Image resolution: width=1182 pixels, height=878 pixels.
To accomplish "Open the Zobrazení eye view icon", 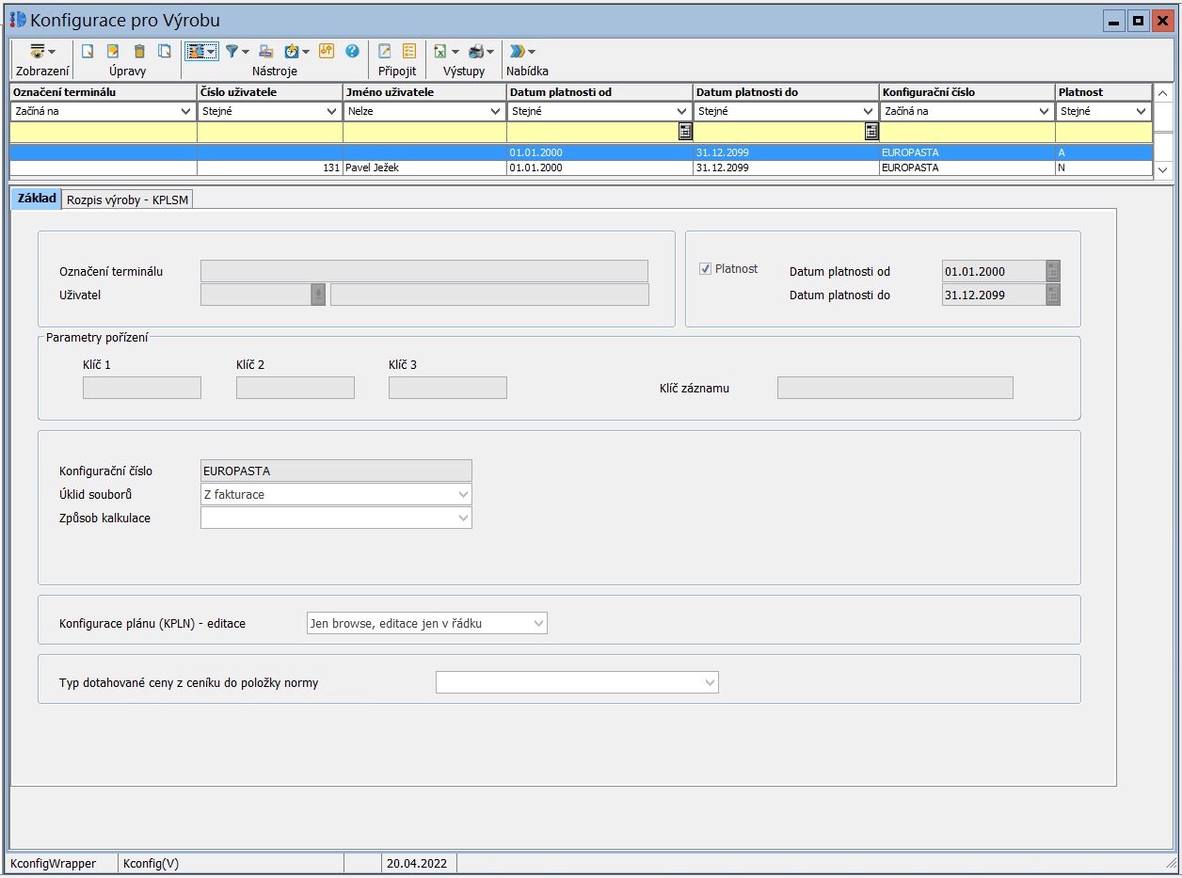I will (38, 52).
